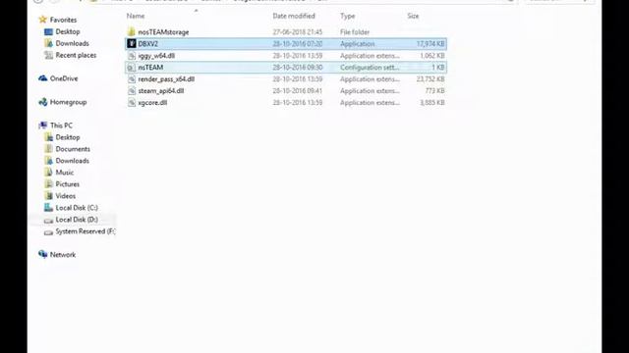Viewport: 629px width, 353px height.
Task: Select the DBXV2 file name
Action: coord(148,43)
